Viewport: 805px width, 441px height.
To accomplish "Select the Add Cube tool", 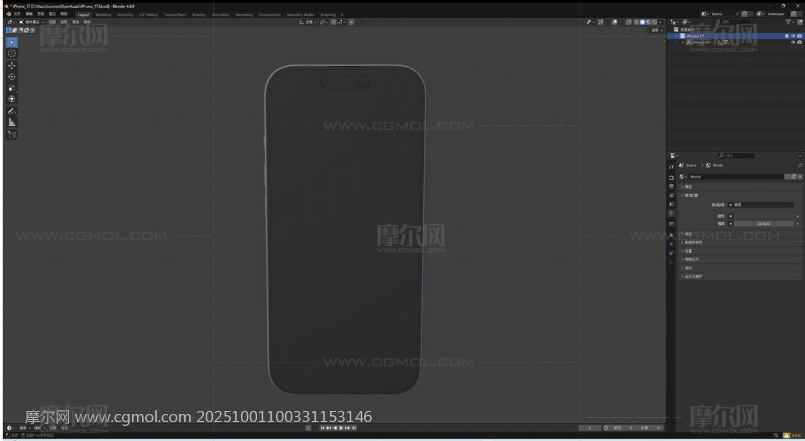I will click(x=12, y=134).
